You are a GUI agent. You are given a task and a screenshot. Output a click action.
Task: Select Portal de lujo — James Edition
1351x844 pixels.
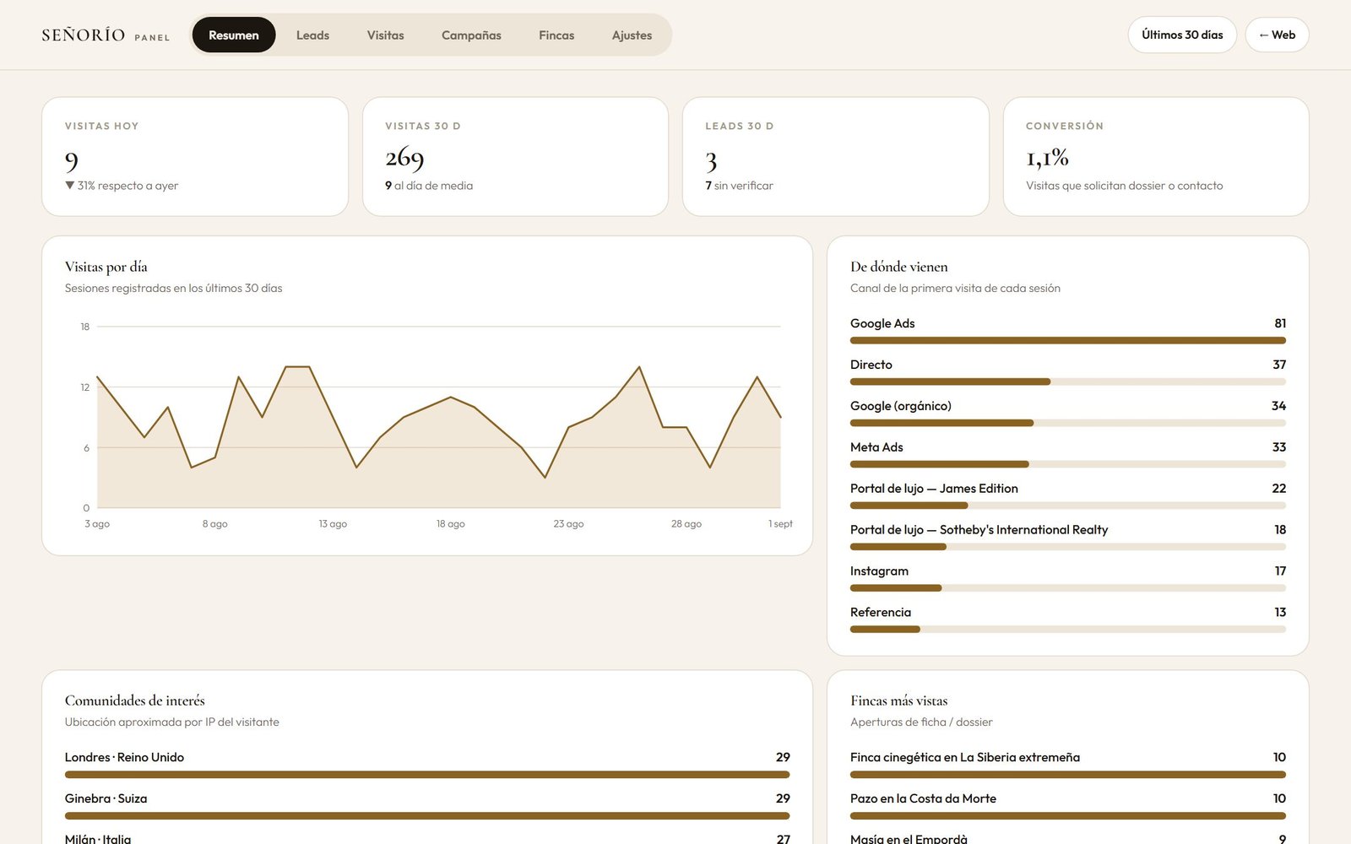pos(934,489)
